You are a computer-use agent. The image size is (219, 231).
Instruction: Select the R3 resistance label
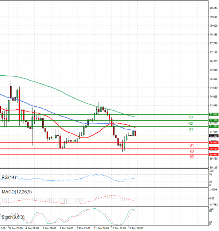(191, 117)
